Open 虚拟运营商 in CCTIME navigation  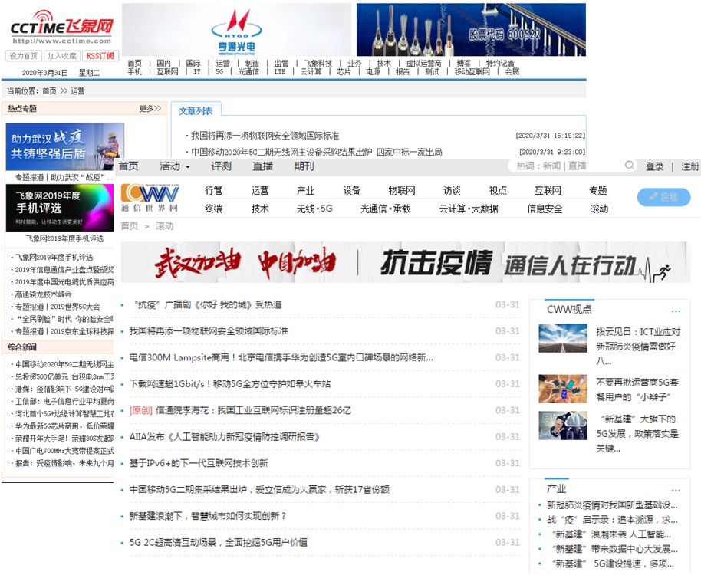tap(423, 64)
